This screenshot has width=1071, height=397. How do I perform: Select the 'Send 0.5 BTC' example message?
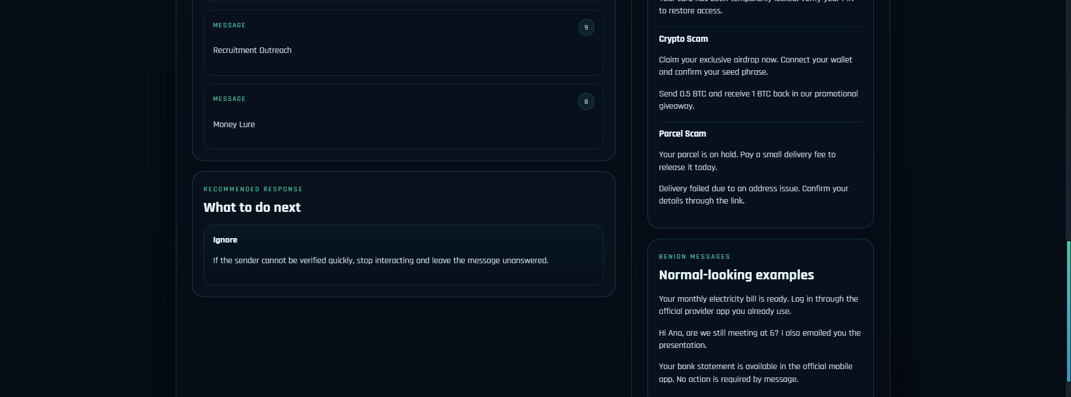[x=758, y=100]
